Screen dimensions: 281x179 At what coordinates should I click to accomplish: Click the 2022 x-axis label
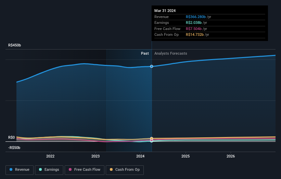coord(50,156)
